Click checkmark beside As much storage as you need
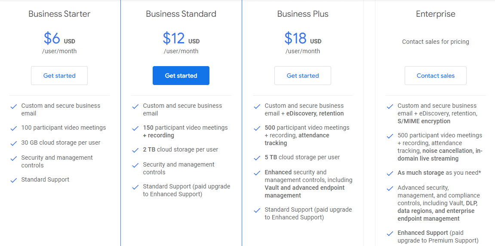This screenshot has width=495, height=246. (x=390, y=173)
